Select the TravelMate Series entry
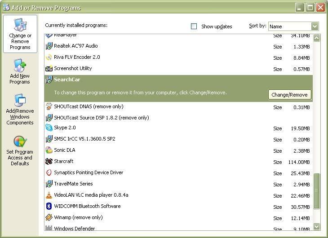This screenshot has height=238, width=328. click(x=178, y=184)
